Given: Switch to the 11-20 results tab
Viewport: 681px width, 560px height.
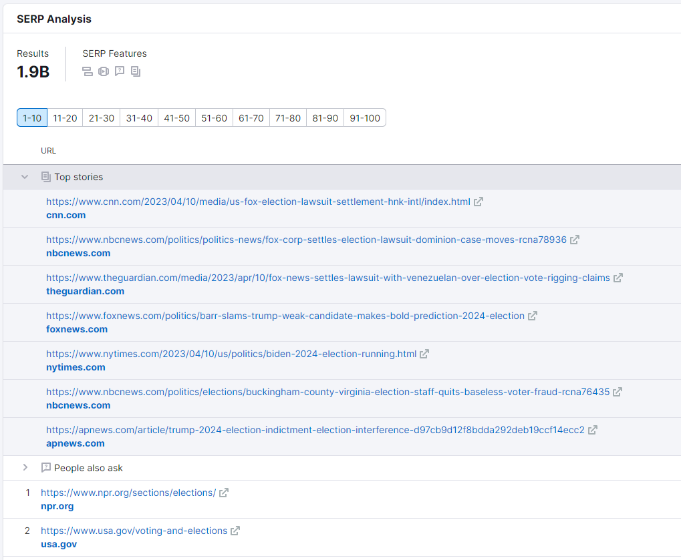Looking at the screenshot, I should (x=65, y=118).
